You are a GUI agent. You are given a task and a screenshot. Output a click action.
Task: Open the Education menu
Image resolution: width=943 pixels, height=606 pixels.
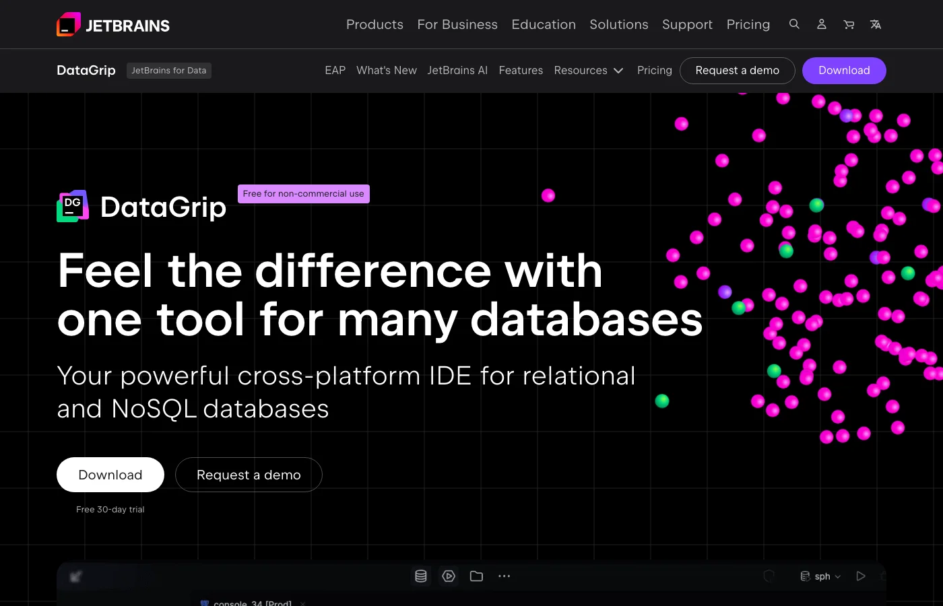click(544, 24)
